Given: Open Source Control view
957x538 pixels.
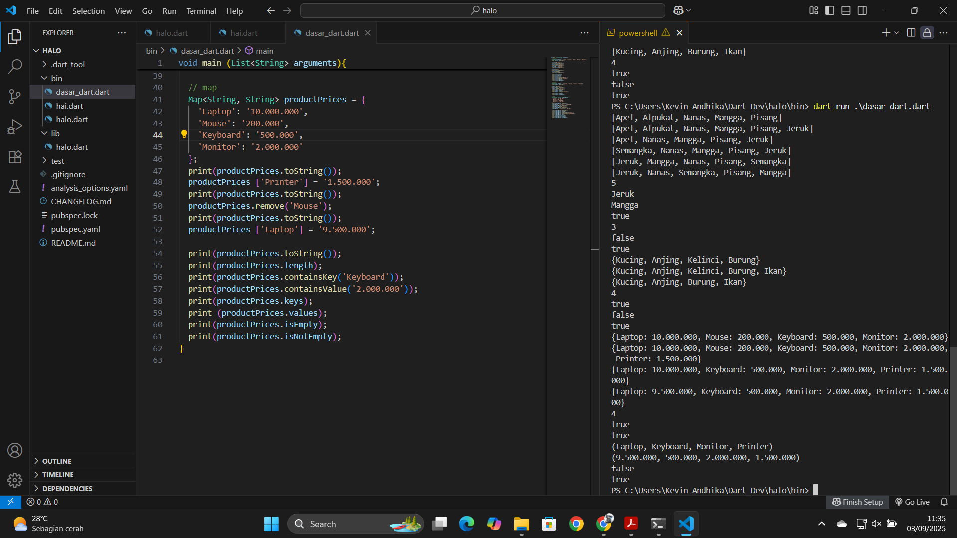Looking at the screenshot, I should [x=15, y=97].
